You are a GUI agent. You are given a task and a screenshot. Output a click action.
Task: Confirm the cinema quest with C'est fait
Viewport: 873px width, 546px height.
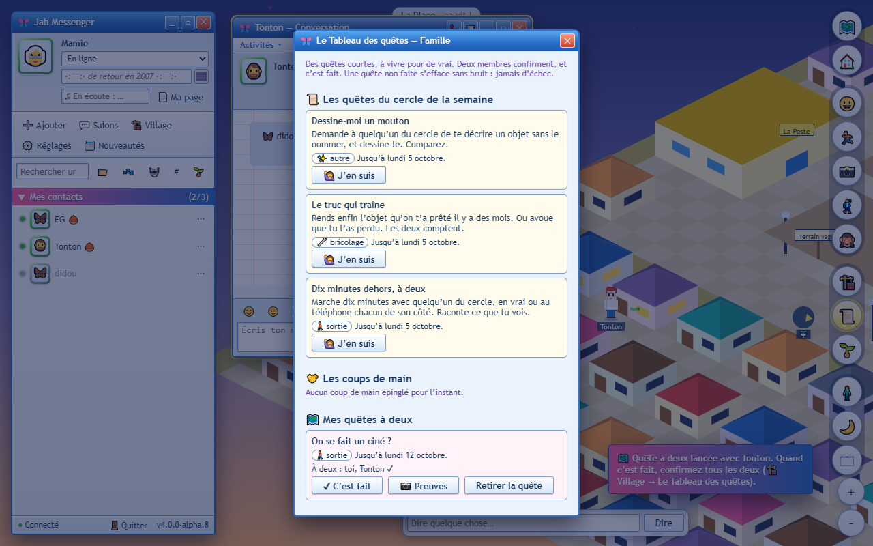click(x=347, y=486)
